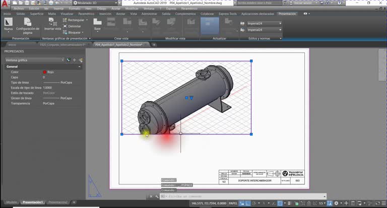
Task: Collapse the General properties section
Action: click(79, 66)
